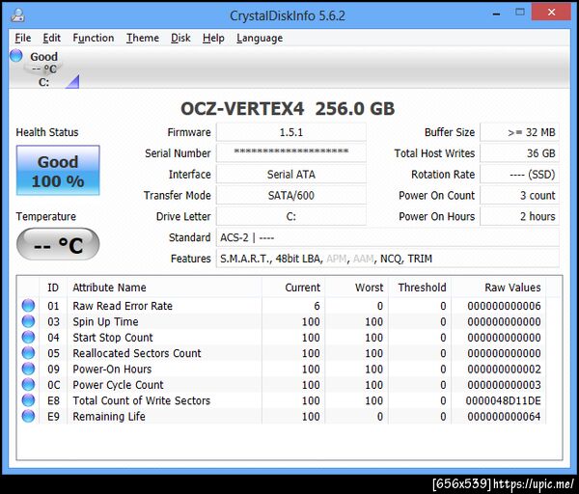Select the Start Stop Count attribute name
This screenshot has height=494, width=579.
click(113, 338)
